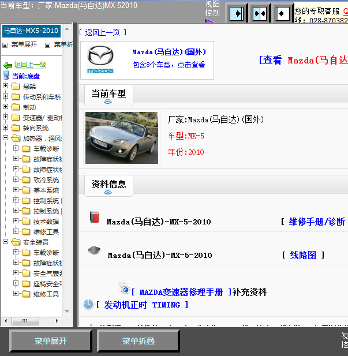Click the center-collapse view control button
348x356 pixels.
tap(260, 14)
